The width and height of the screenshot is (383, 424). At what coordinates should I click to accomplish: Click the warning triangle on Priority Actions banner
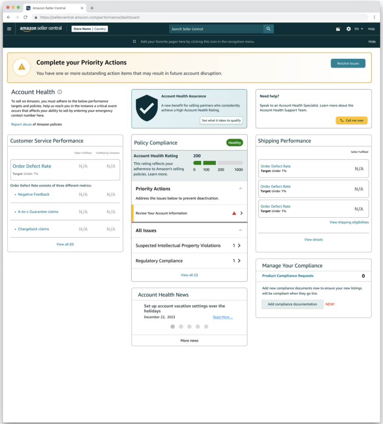pyautogui.click(x=21, y=66)
